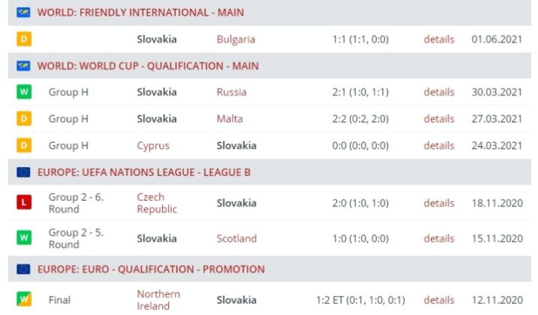Go to Northern Ireland team page
Viewport: 538px width, 315px height.
point(158,300)
